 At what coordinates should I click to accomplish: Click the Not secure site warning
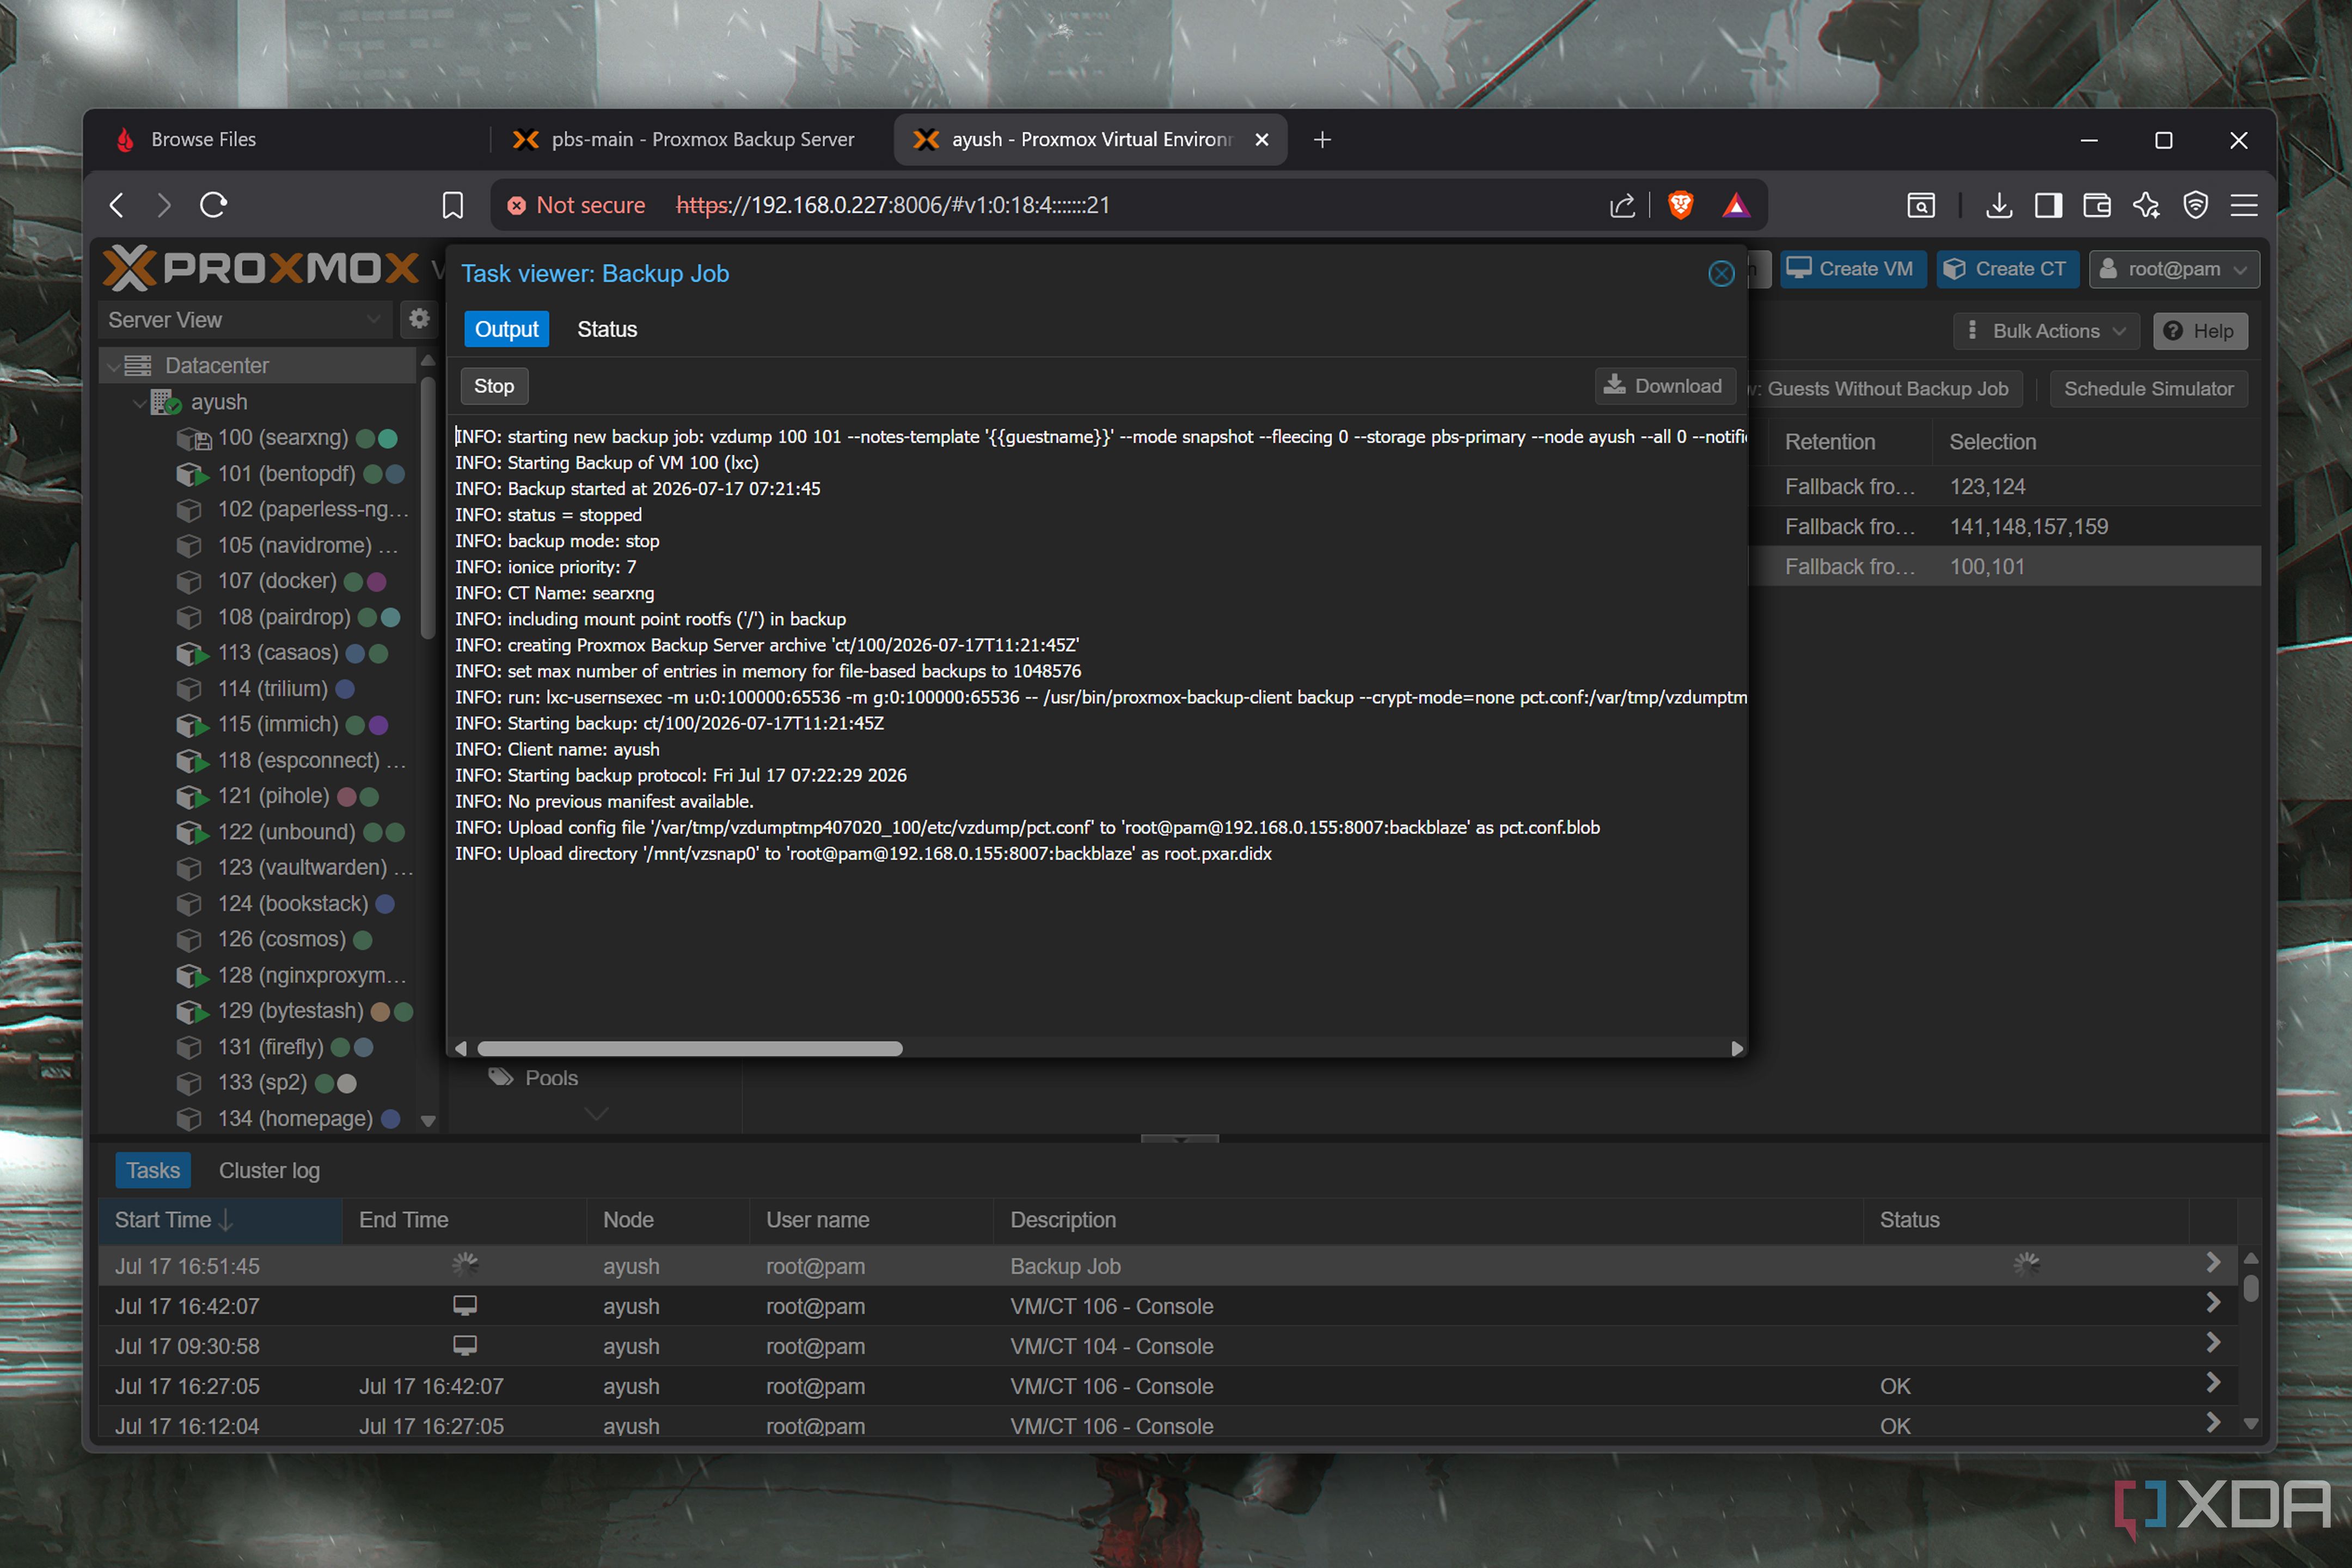576,206
